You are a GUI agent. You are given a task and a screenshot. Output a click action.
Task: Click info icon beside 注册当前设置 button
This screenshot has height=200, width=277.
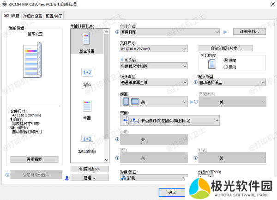(6, 175)
